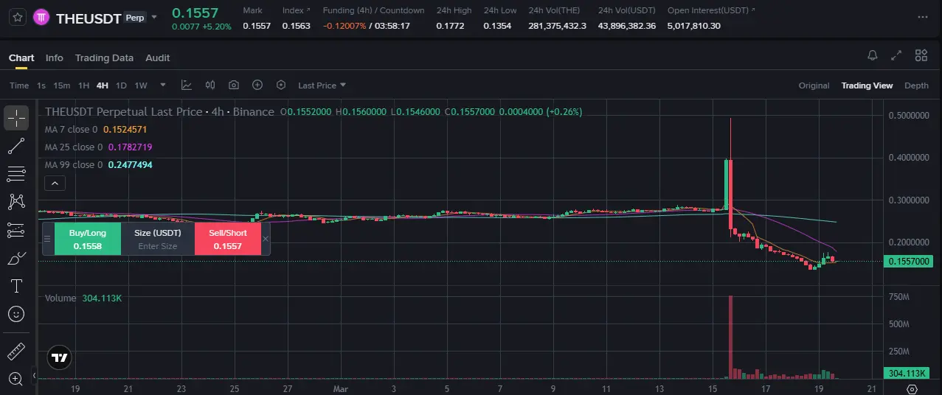The height and width of the screenshot is (395, 942).
Task: Open the three-dot more menu
Action: [923, 17]
